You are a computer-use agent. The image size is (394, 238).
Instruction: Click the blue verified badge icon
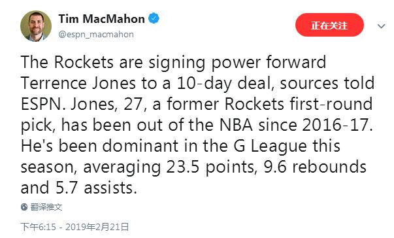154,18
